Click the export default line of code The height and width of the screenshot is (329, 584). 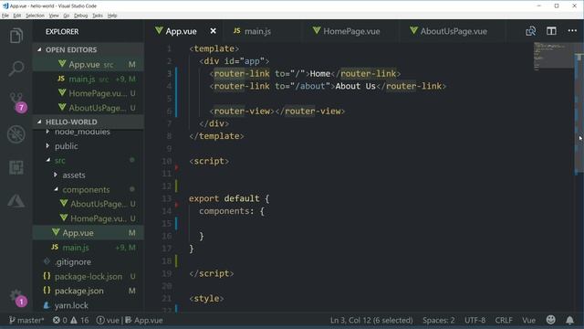pos(229,198)
